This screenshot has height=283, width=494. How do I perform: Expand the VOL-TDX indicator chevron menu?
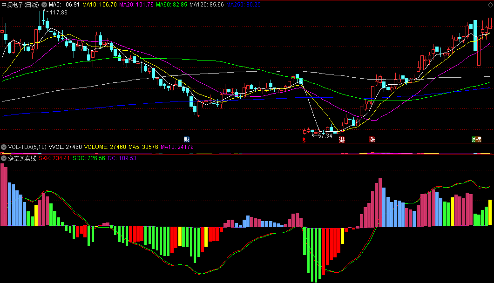click(4, 147)
